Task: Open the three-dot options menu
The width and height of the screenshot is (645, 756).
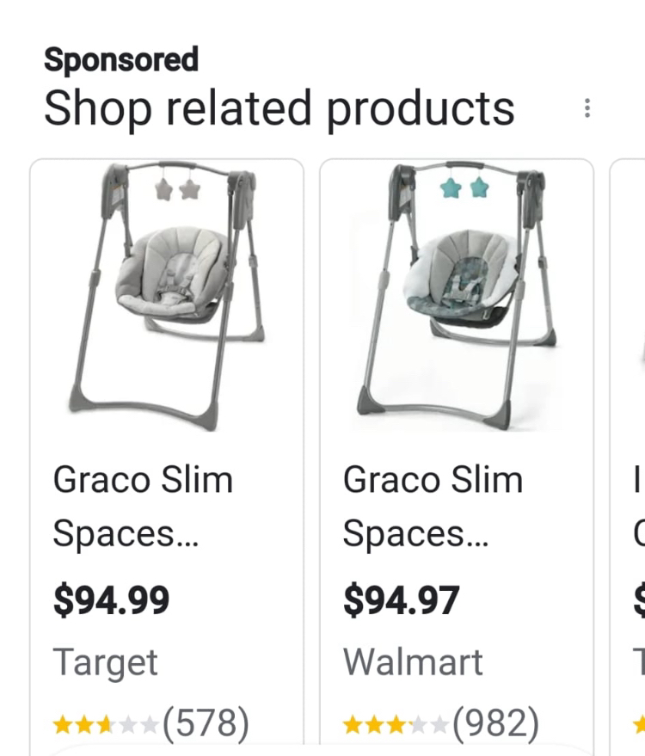Action: 588,107
